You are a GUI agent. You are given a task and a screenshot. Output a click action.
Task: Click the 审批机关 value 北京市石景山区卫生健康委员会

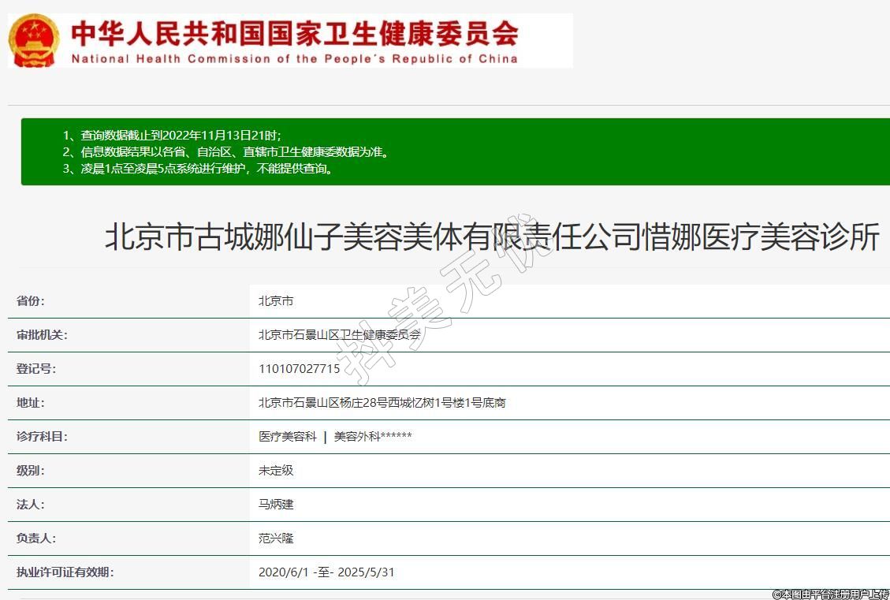[x=340, y=335]
